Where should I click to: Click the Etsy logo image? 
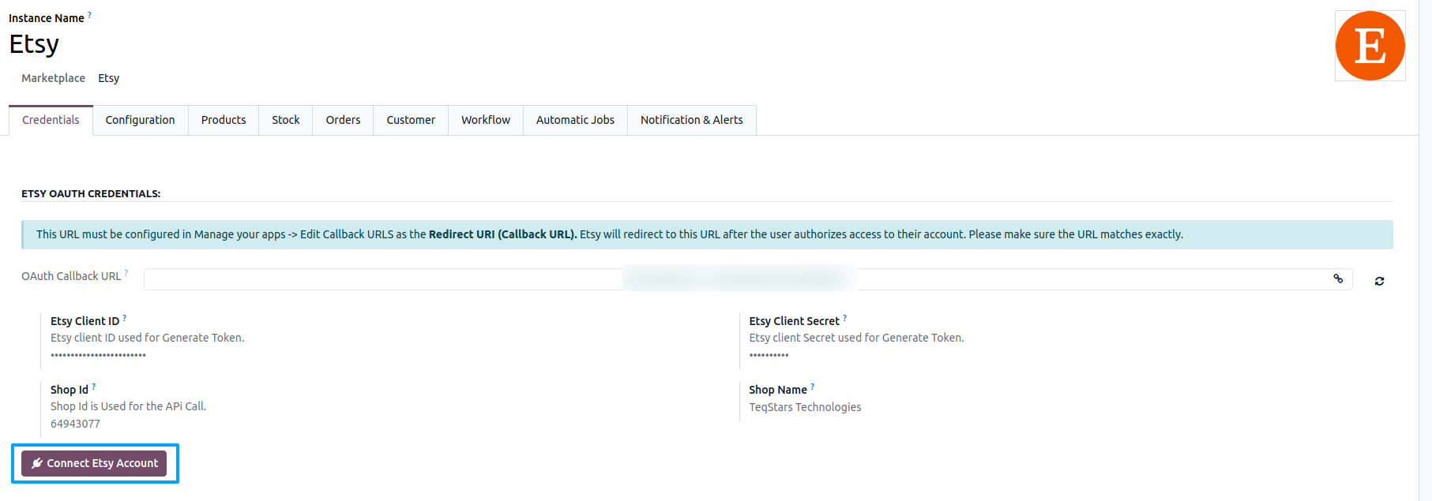1370,46
